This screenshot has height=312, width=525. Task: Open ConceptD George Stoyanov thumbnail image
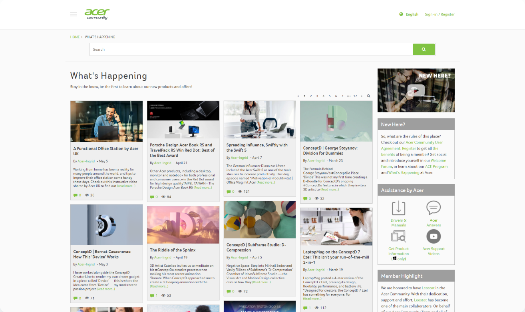pyautogui.click(x=336, y=121)
